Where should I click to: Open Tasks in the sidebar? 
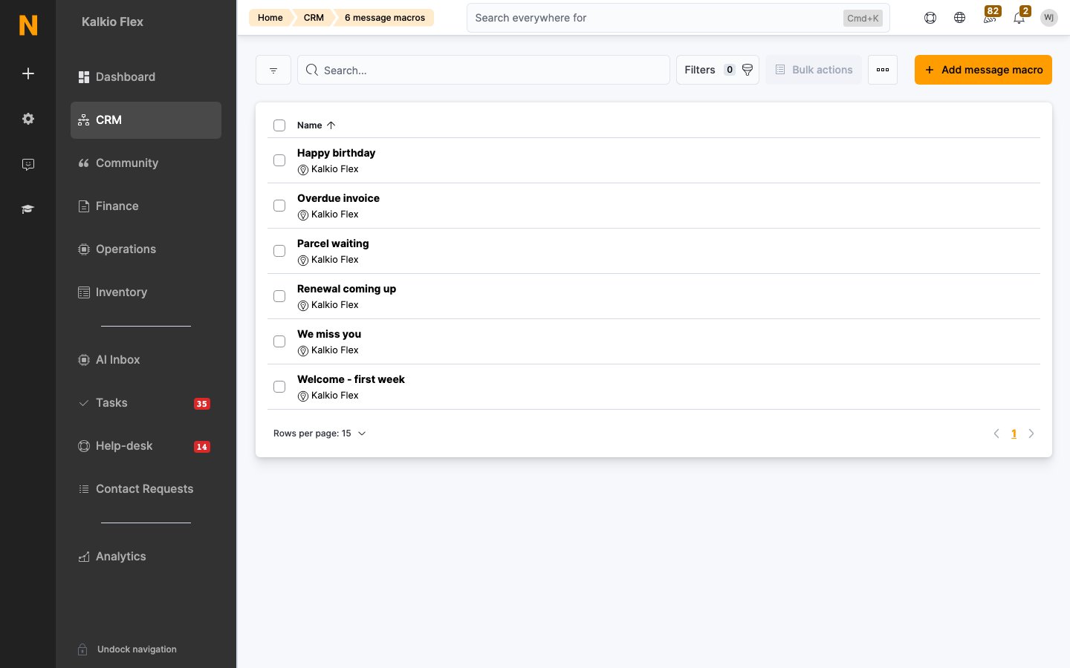[146, 403]
